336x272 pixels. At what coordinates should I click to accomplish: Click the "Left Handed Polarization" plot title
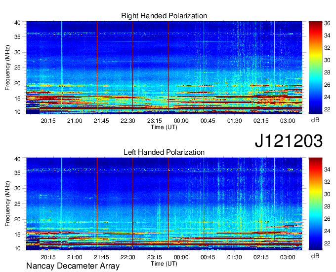pyautogui.click(x=164, y=152)
